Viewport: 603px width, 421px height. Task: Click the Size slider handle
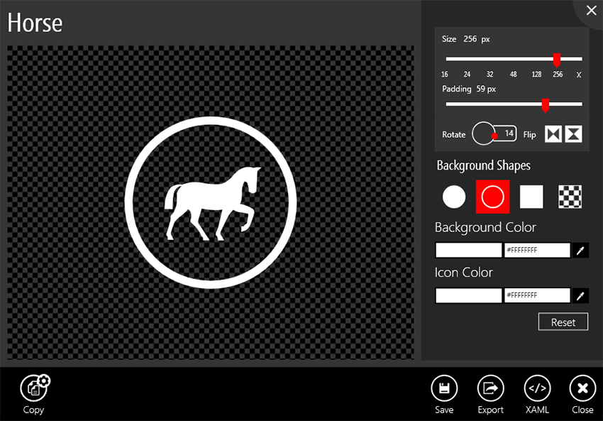pyautogui.click(x=557, y=60)
